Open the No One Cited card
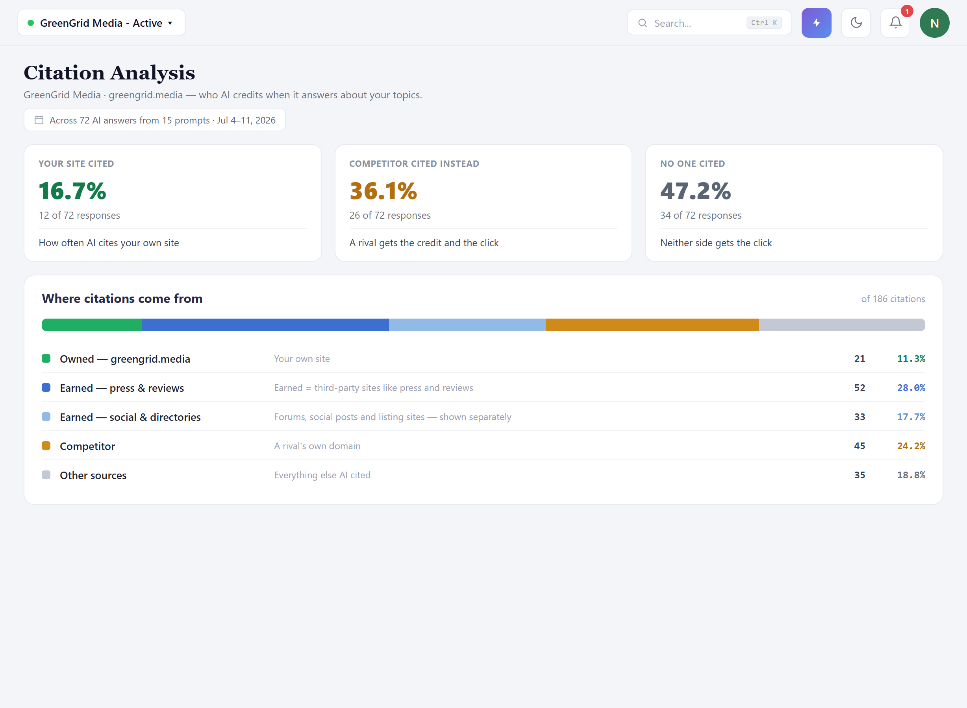967x708 pixels. [x=794, y=203]
